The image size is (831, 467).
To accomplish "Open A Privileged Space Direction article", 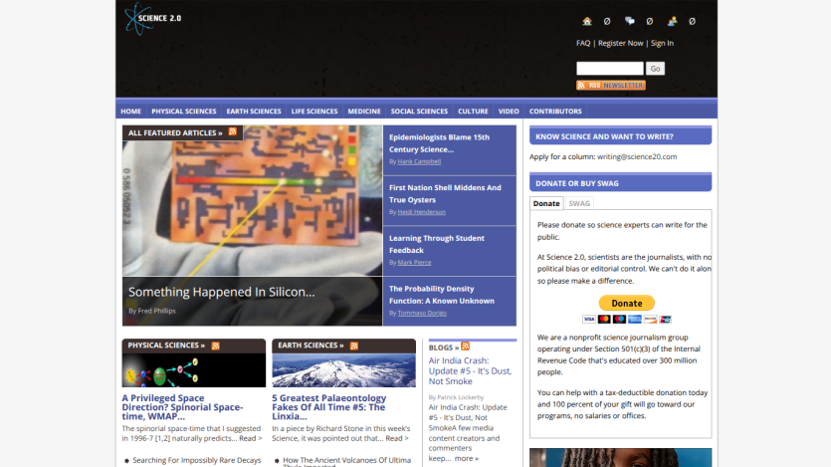I will [182, 407].
